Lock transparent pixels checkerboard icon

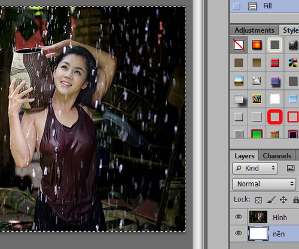point(258,200)
